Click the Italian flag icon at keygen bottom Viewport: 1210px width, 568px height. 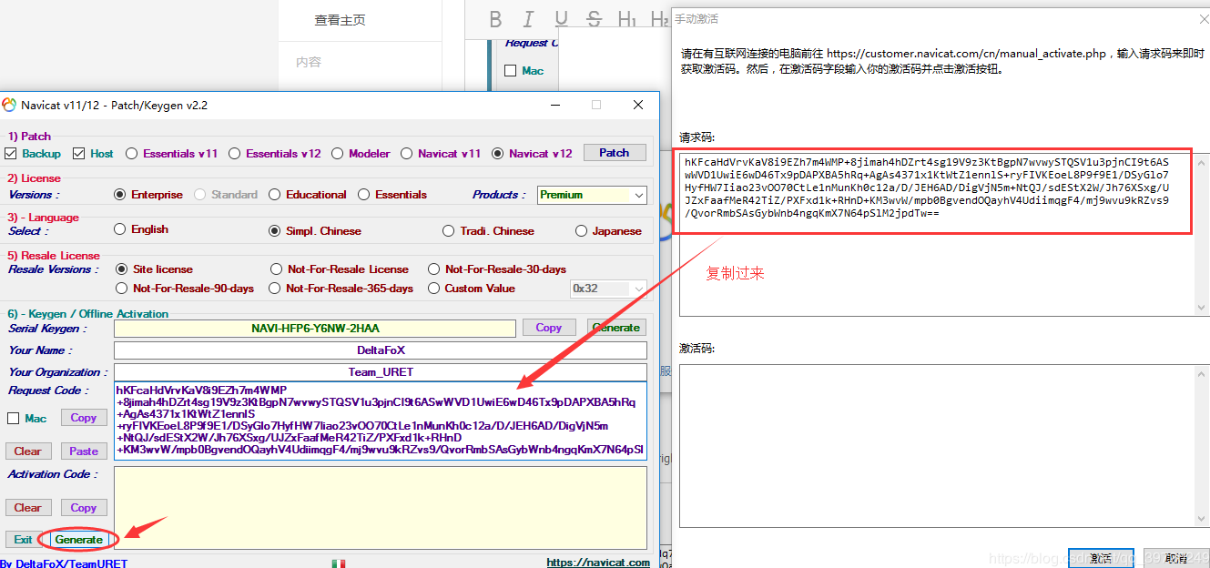tap(339, 563)
